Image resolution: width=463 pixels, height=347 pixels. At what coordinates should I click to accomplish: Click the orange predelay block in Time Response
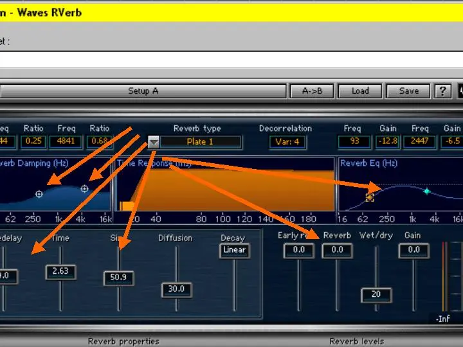tap(127, 206)
